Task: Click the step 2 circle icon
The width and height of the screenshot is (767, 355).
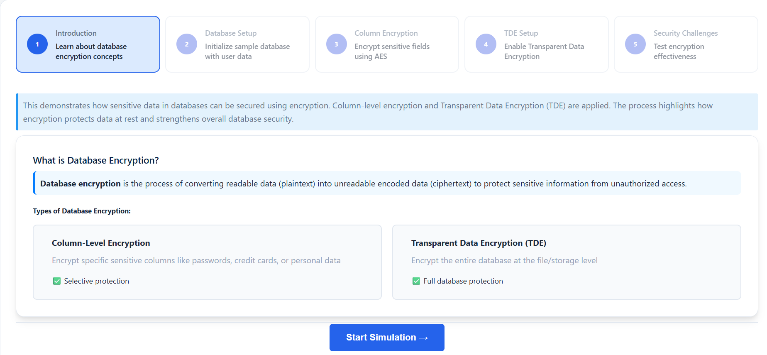Action: 187,44
